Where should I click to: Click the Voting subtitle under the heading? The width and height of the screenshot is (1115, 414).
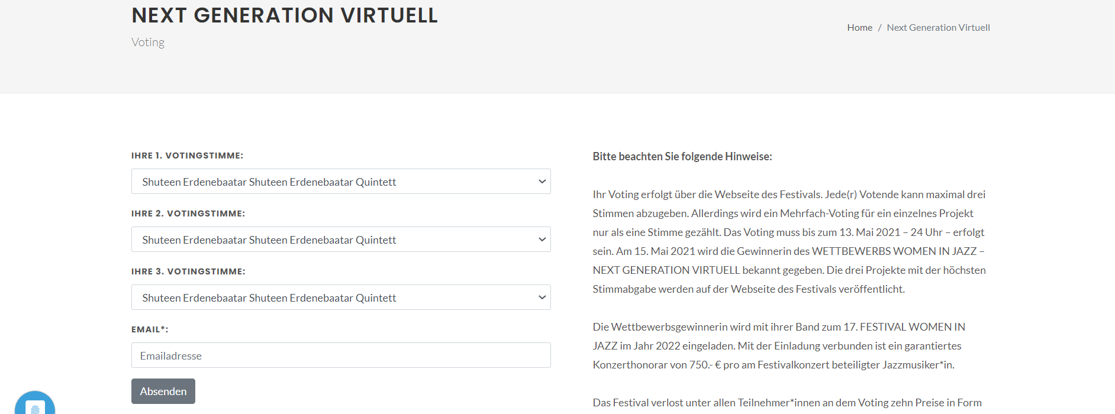[148, 43]
